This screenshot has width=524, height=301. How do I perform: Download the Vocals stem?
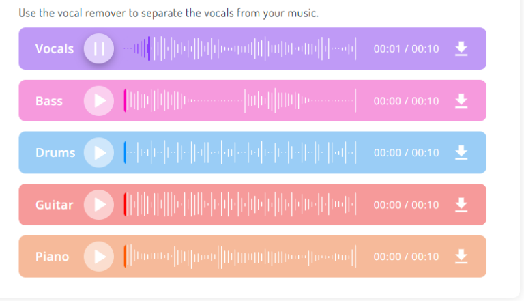[461, 48]
